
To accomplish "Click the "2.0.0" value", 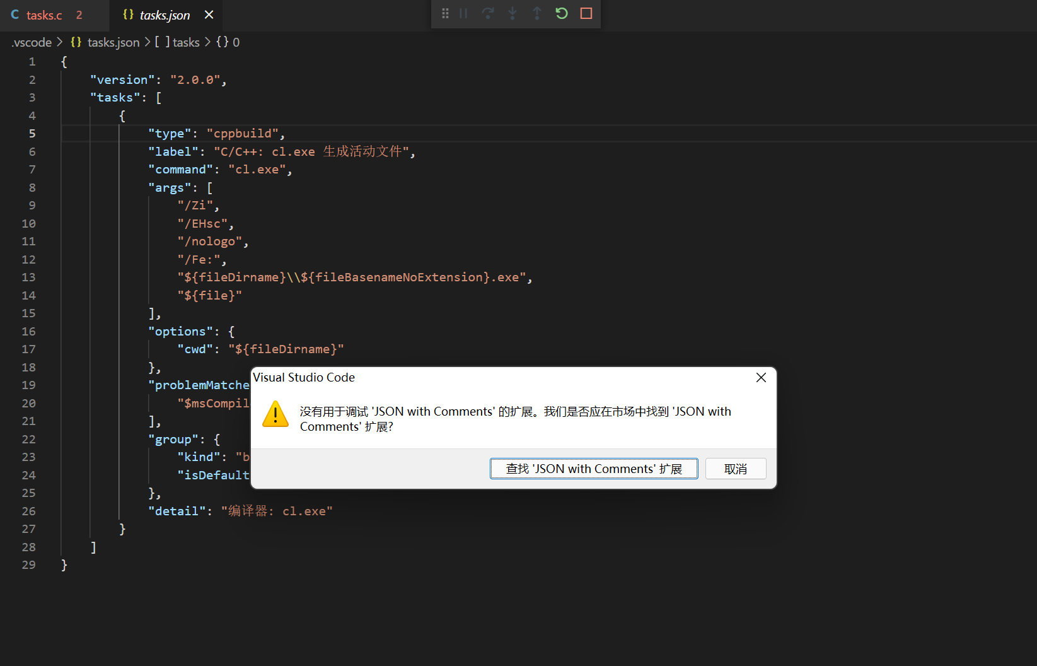I will point(195,80).
